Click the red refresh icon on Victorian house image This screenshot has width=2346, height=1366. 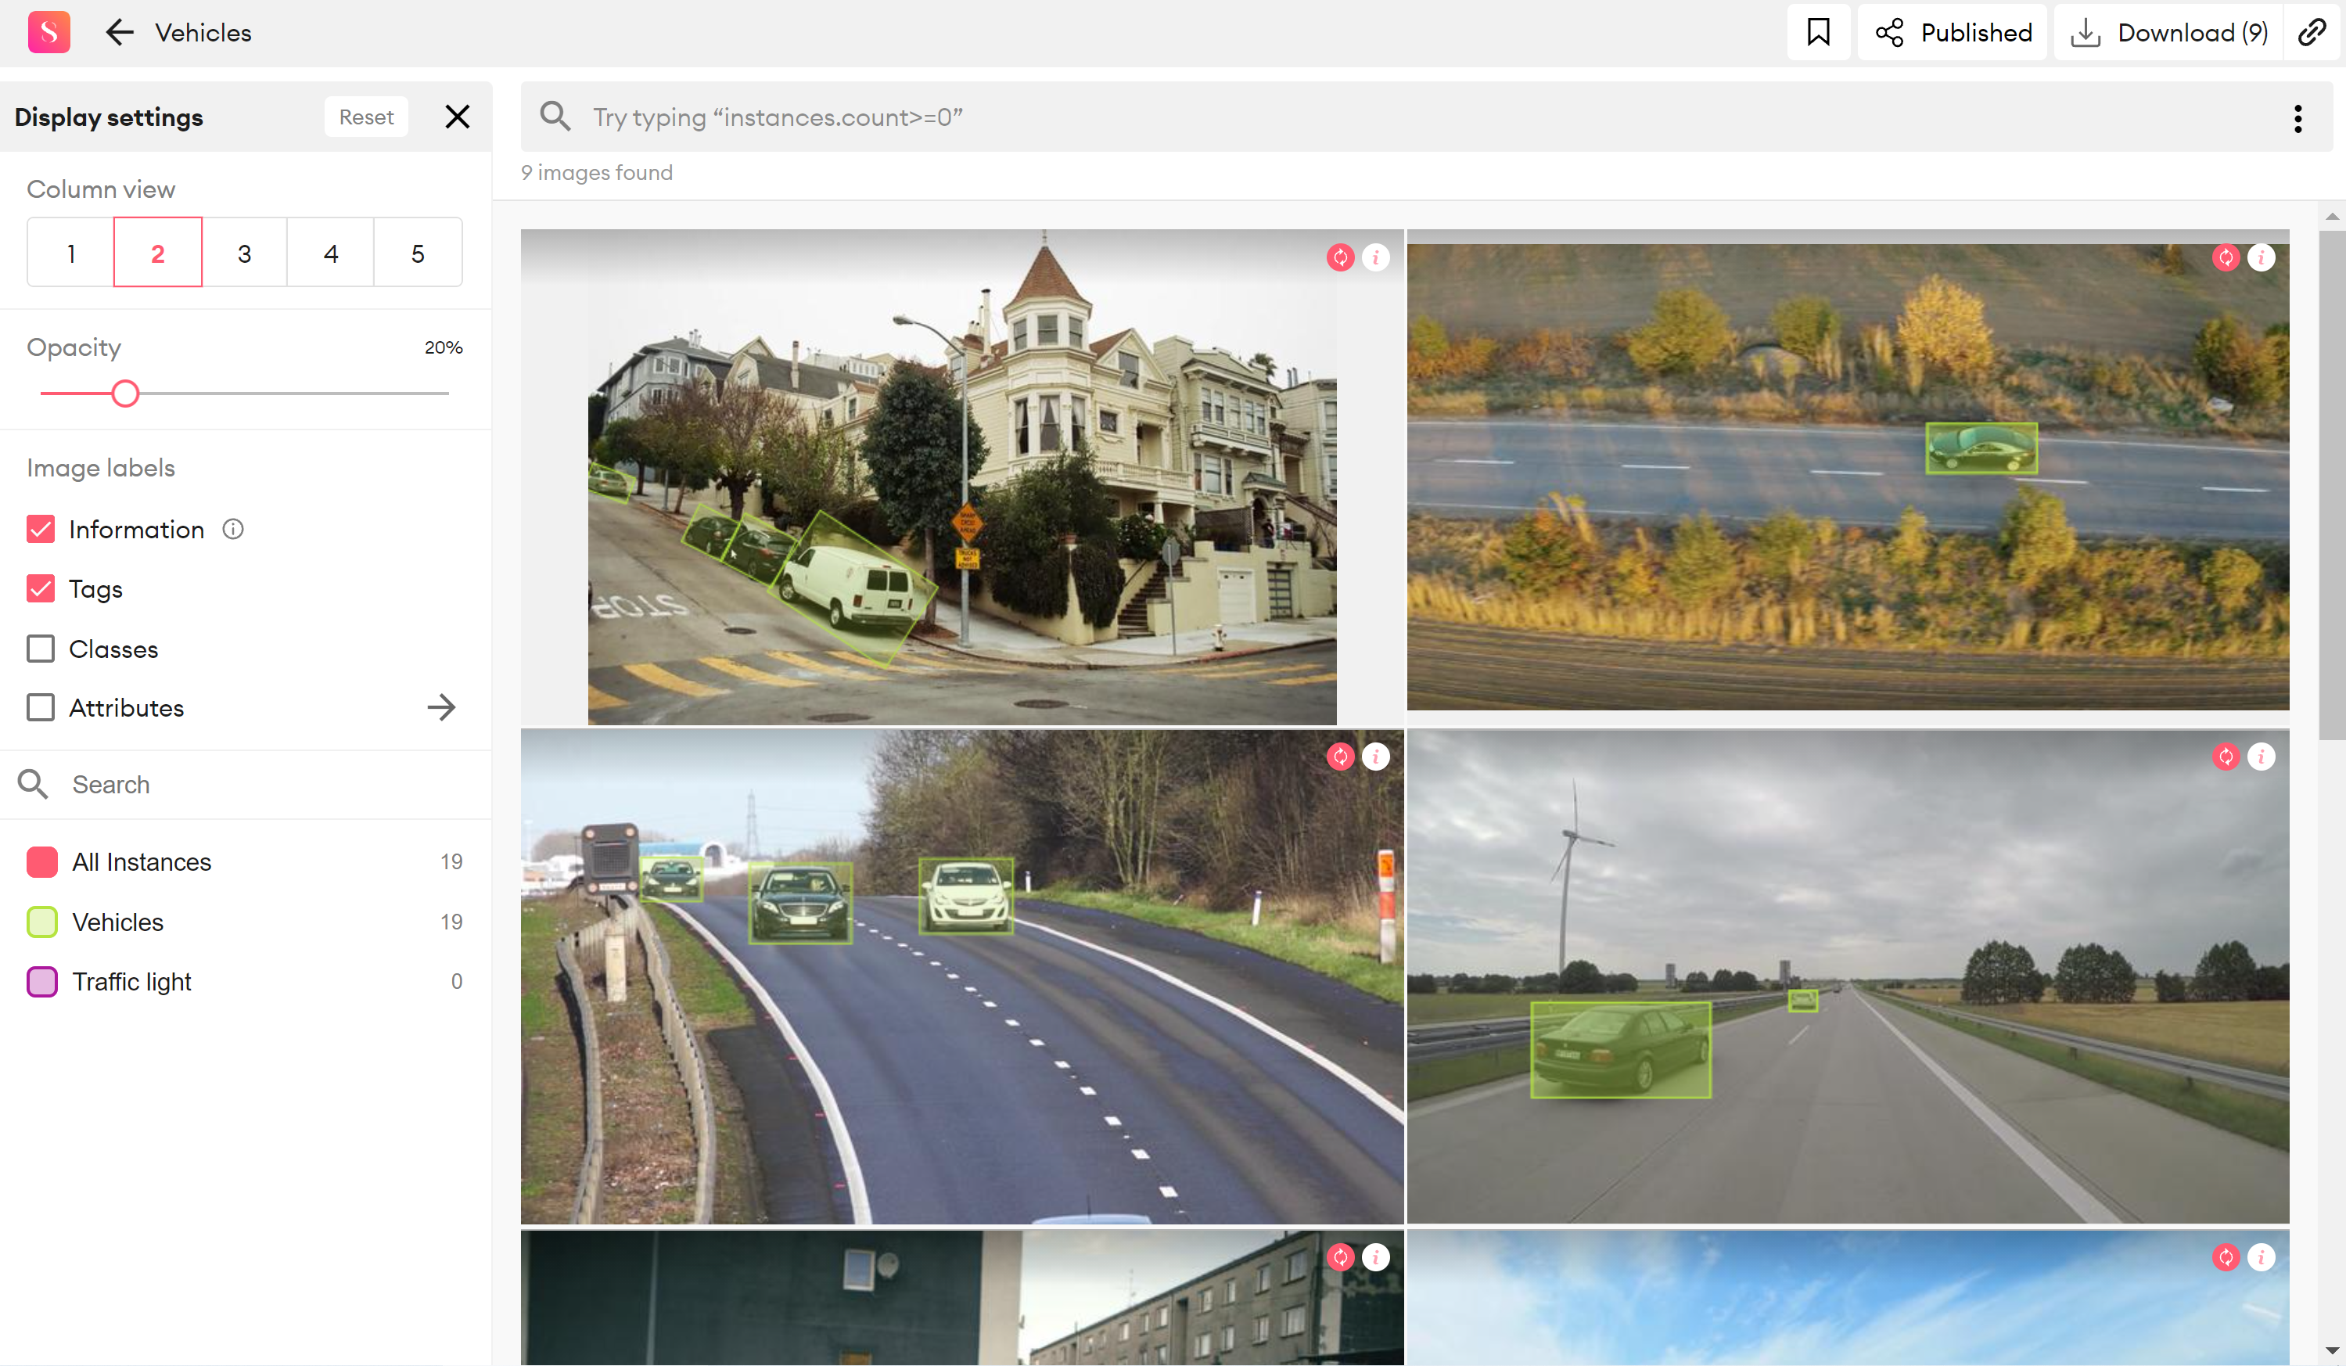coord(1341,258)
